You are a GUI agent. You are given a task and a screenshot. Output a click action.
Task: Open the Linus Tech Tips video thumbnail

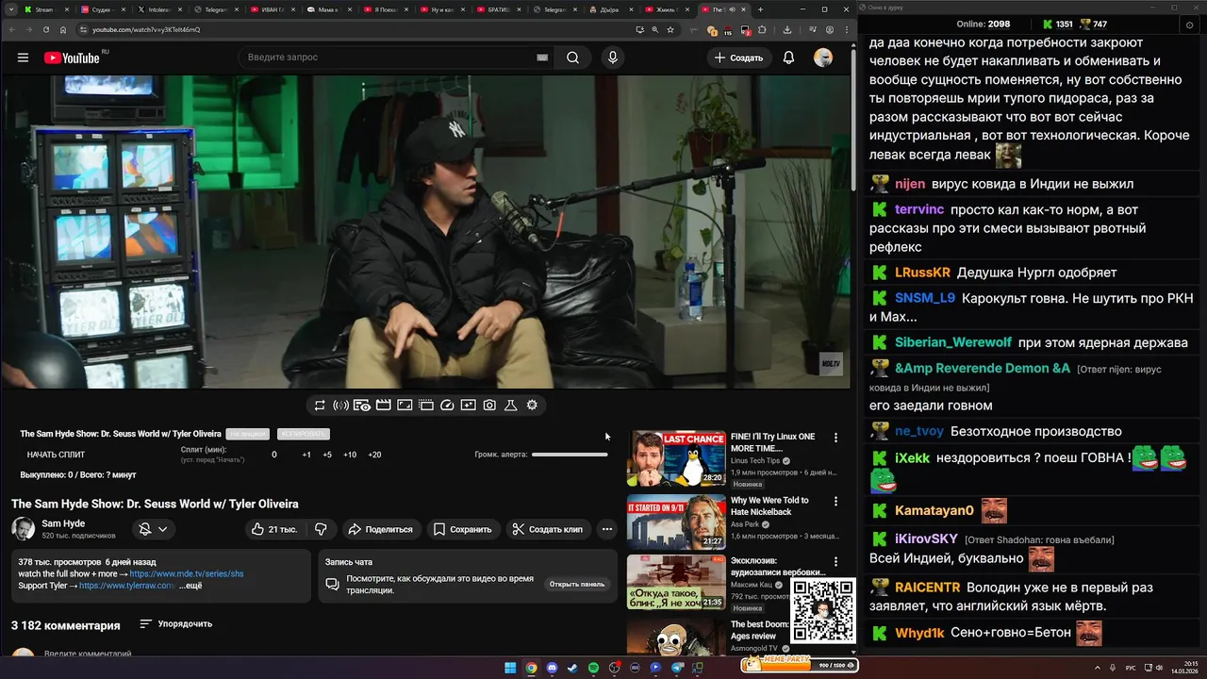coord(676,458)
